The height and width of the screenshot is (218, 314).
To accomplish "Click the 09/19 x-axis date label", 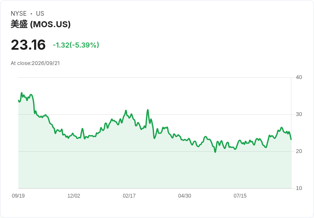I will tap(18, 196).
